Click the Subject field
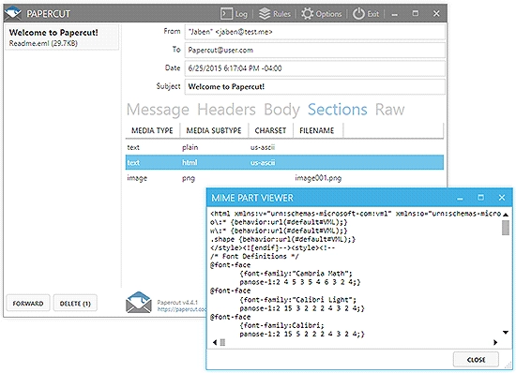This screenshot has height=373, width=516. point(315,87)
